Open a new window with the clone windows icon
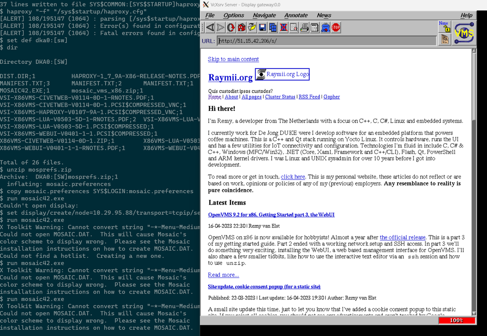Image resolution: width=487 pixels, height=336 pixels. (x=273, y=28)
